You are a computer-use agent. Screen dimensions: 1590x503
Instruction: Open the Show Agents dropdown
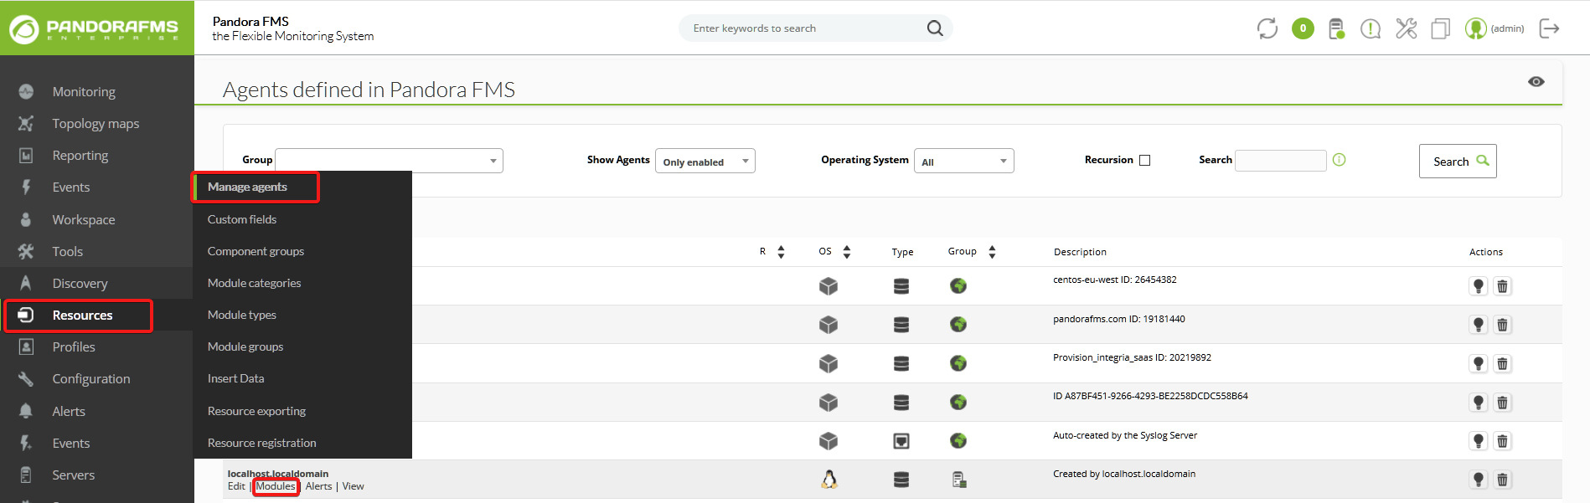705,161
